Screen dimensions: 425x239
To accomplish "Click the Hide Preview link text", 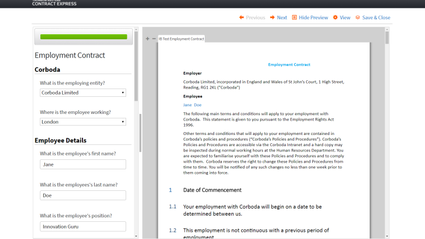I will pyautogui.click(x=313, y=18).
